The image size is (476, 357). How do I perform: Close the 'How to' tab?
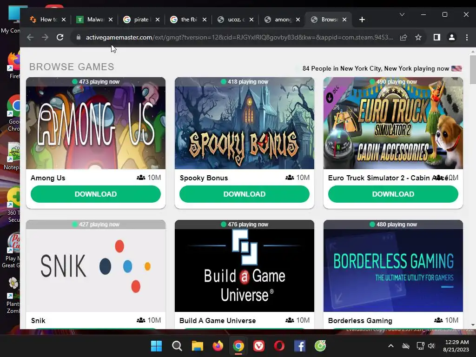click(x=64, y=20)
